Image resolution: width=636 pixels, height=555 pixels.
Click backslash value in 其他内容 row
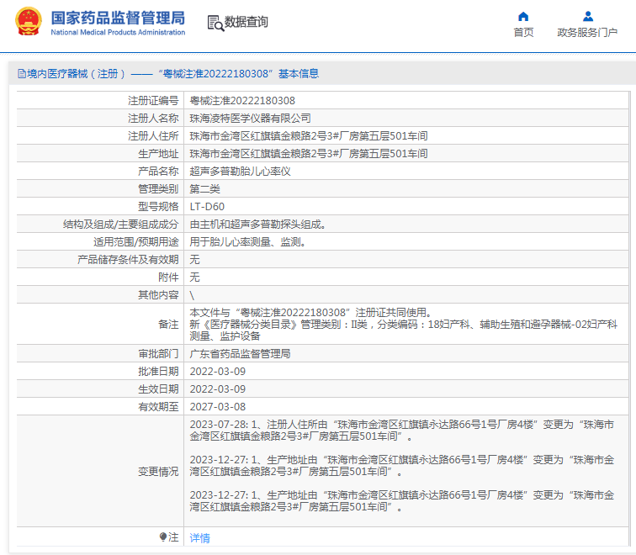(192, 295)
